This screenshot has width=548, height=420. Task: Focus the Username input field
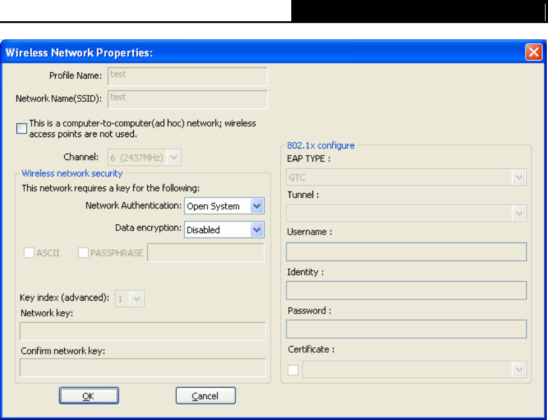(x=406, y=252)
